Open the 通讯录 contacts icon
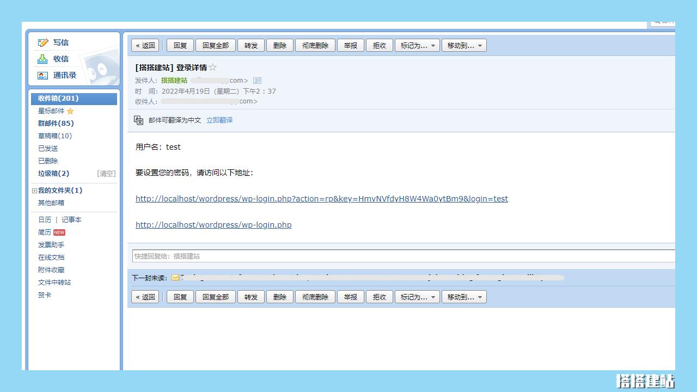This screenshot has height=392, width=697. coord(43,75)
